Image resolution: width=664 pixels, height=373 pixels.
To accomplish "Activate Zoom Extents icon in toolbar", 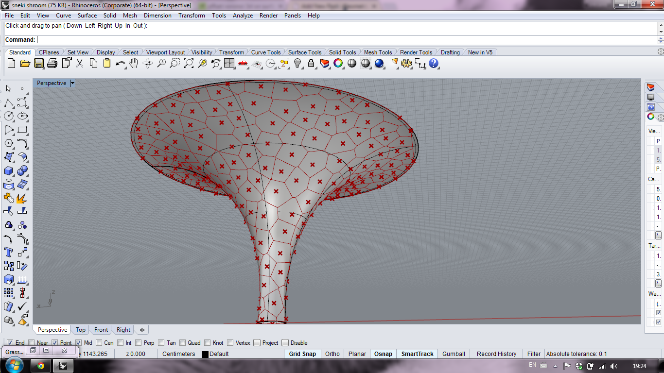I will point(189,63).
